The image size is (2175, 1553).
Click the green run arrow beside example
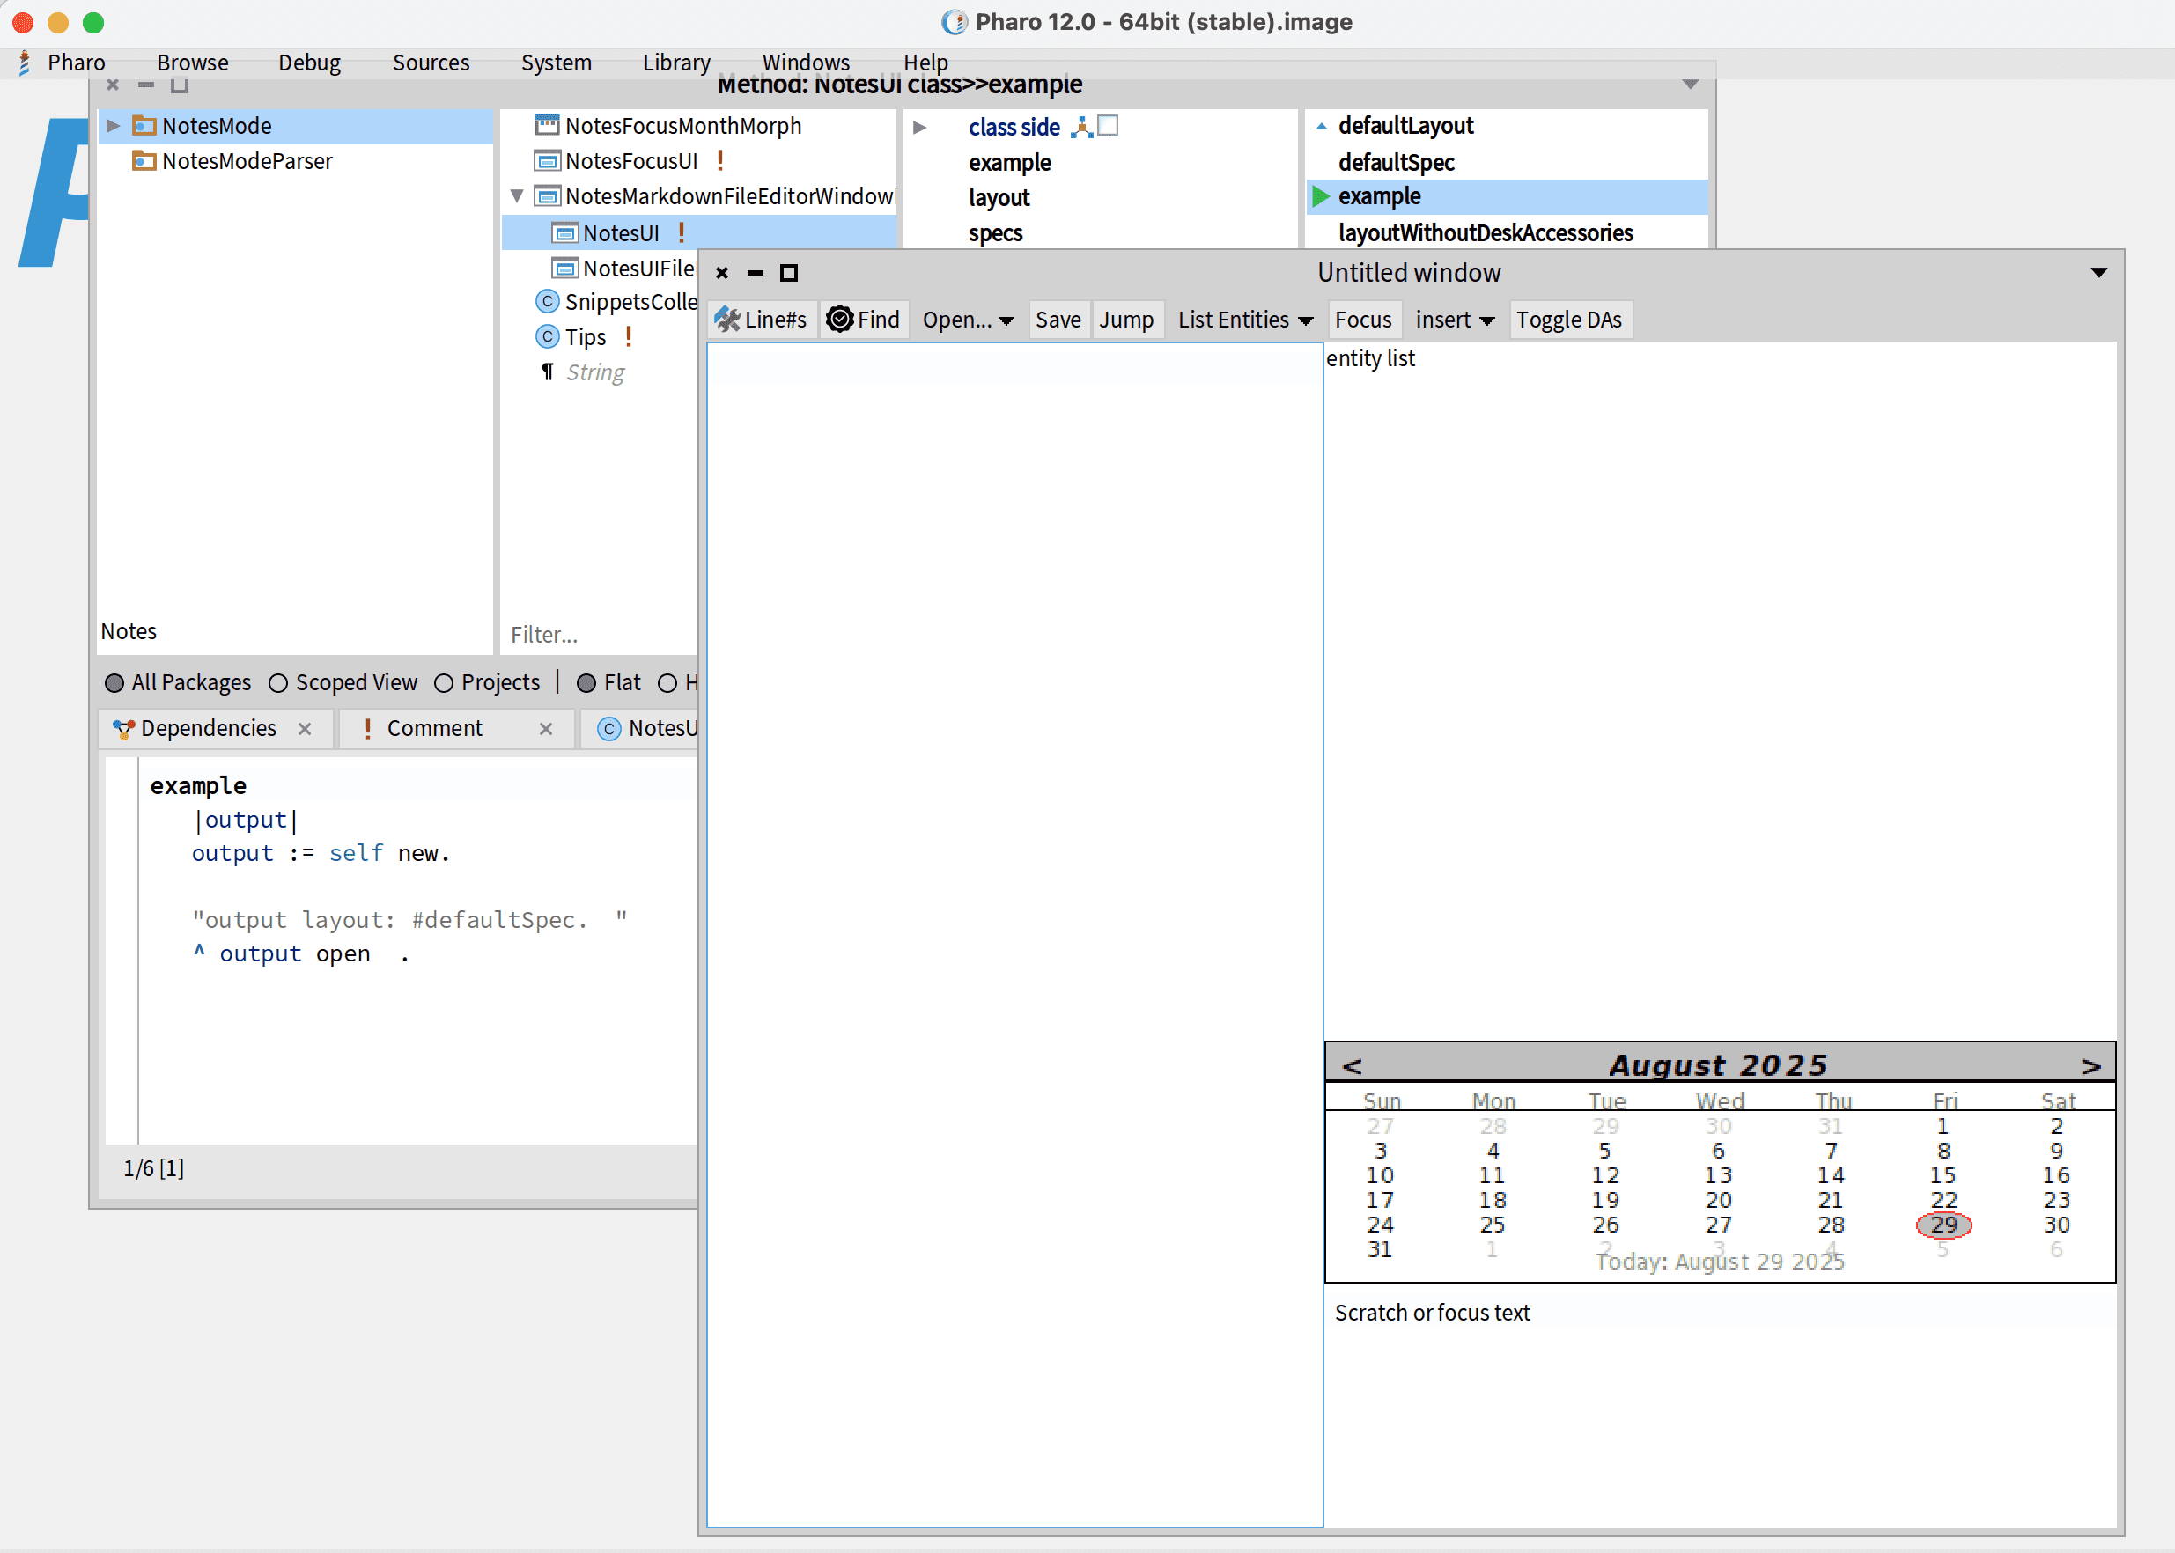tap(1321, 197)
